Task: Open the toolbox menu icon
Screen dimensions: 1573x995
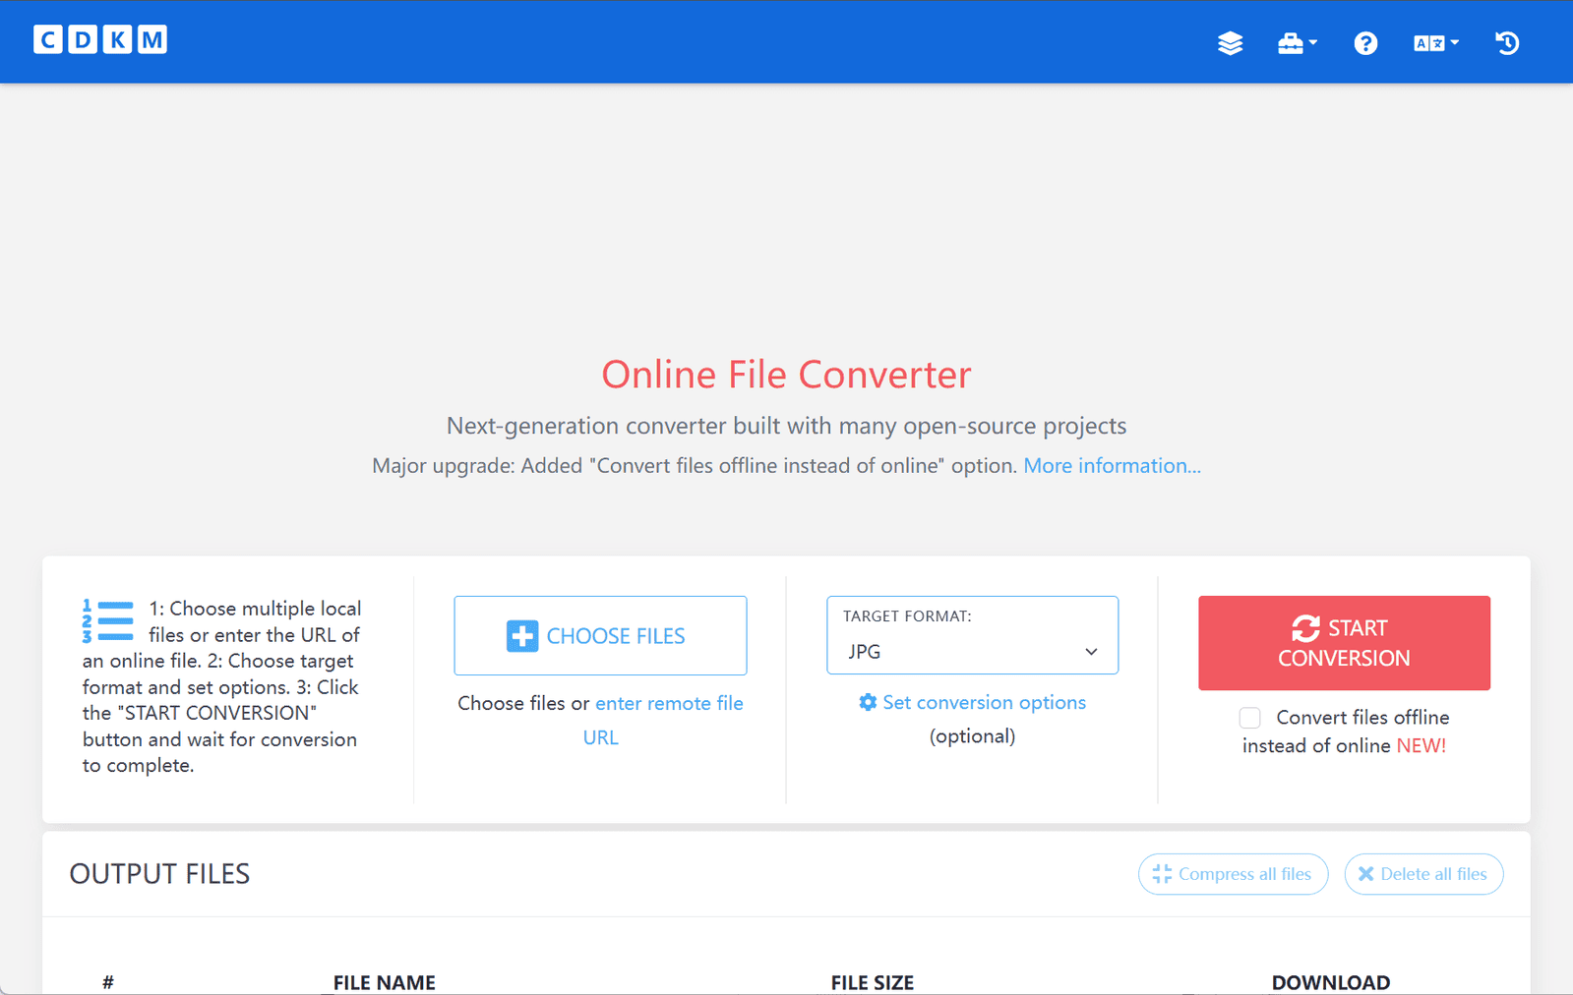Action: [x=1296, y=43]
